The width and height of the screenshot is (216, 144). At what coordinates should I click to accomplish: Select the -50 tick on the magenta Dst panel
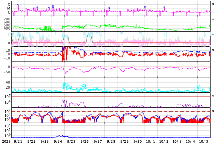[7, 72]
